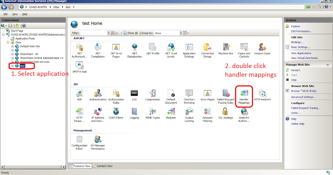Switch to Features View tab
The image size is (333, 175).
coord(80,166)
